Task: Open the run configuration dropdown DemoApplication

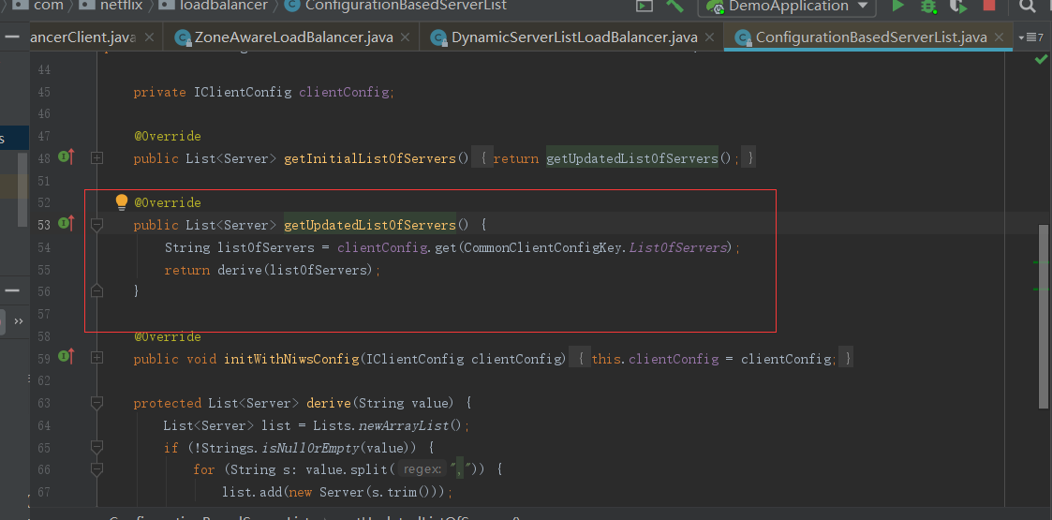Action: (x=787, y=7)
